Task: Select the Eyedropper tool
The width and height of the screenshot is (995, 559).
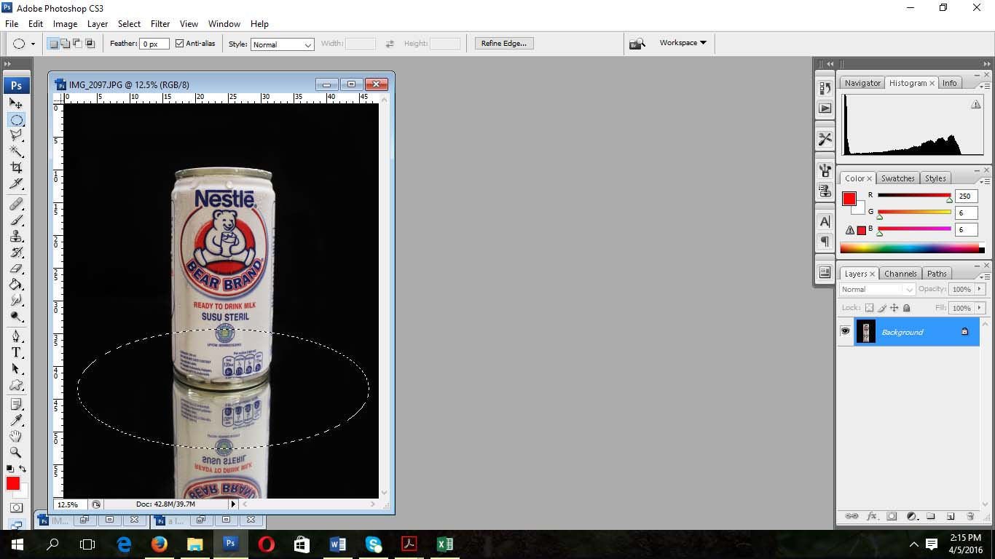Action: (16, 420)
